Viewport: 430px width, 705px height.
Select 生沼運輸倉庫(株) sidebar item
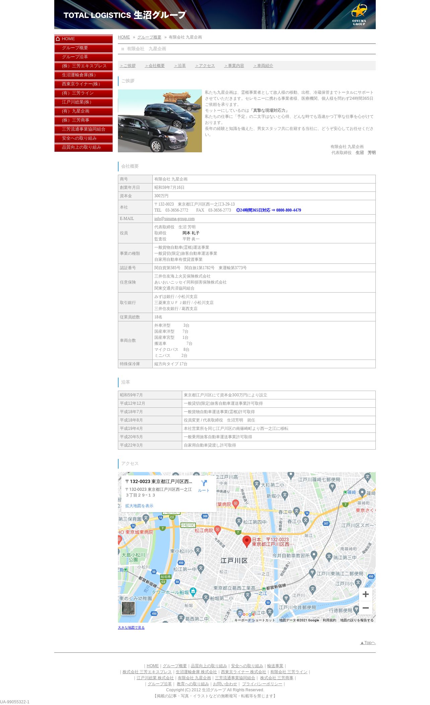pyautogui.click(x=83, y=75)
